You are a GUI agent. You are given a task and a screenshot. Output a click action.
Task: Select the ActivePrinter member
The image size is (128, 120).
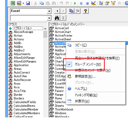[64, 36]
